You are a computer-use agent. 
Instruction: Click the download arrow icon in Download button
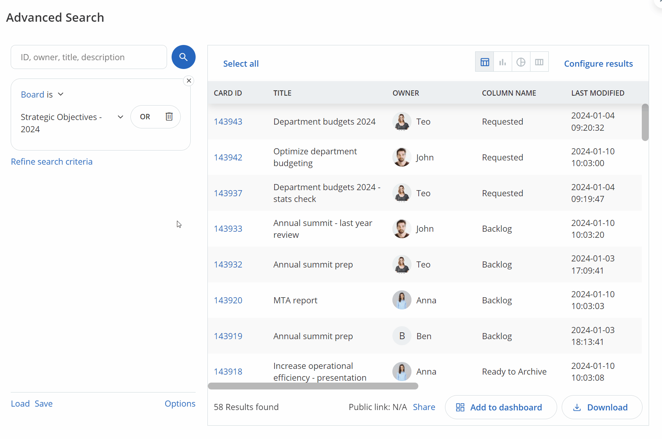pos(577,407)
